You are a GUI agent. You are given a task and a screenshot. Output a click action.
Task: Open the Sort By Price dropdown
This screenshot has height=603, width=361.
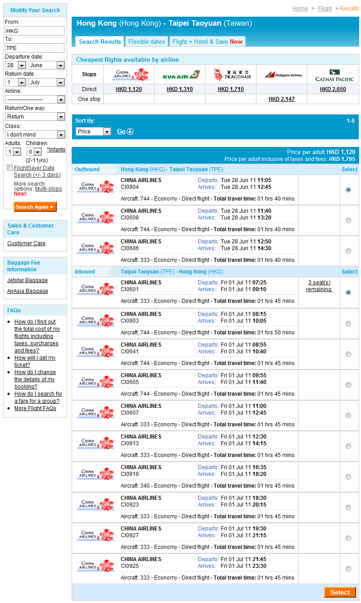[x=93, y=132]
